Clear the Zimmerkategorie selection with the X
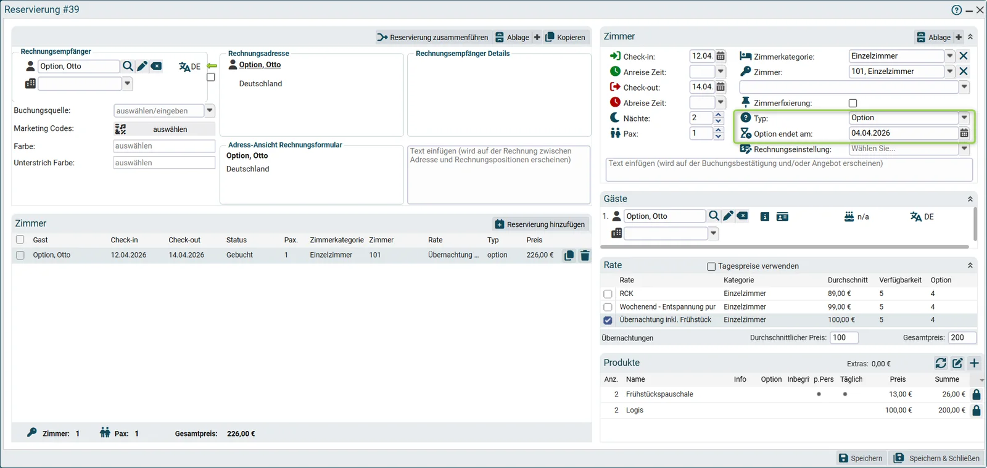This screenshot has height=468, width=987. 964,56
